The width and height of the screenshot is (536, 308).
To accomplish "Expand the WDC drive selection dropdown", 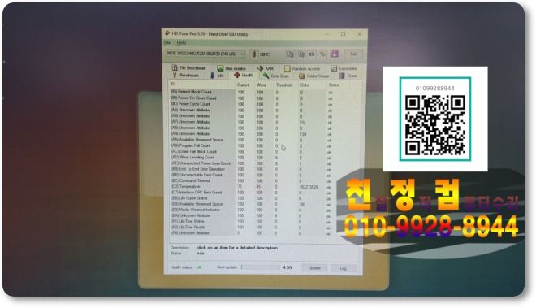I will point(205,54).
